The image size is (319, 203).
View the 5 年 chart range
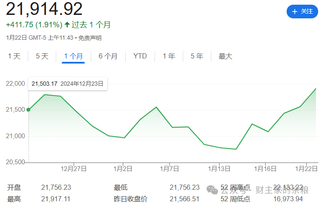(197, 56)
